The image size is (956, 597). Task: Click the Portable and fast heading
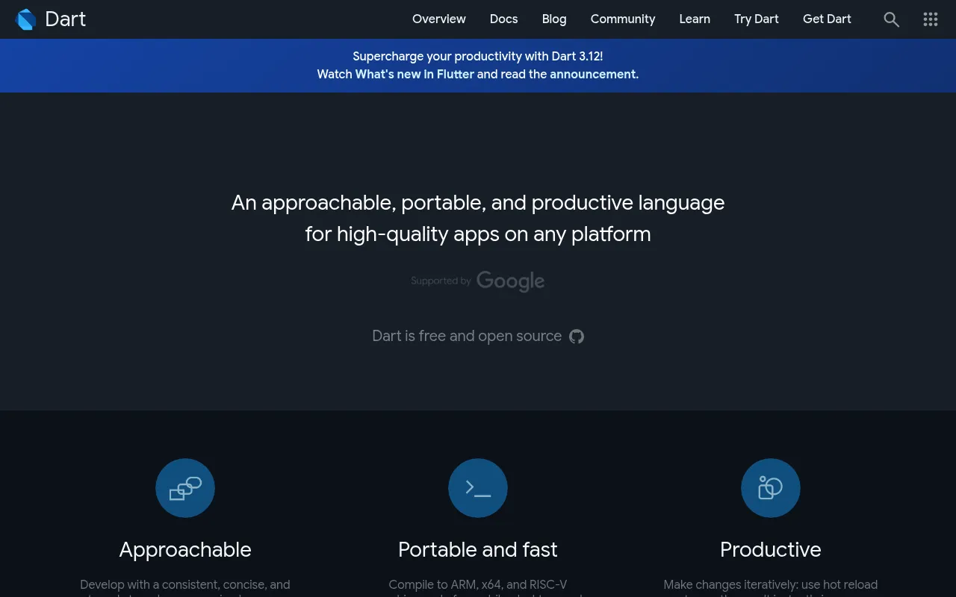[478, 550]
